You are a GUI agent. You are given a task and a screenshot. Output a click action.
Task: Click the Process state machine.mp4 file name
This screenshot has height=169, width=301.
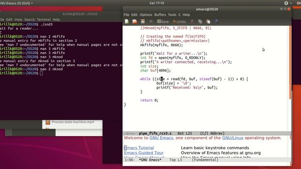click(x=73, y=122)
